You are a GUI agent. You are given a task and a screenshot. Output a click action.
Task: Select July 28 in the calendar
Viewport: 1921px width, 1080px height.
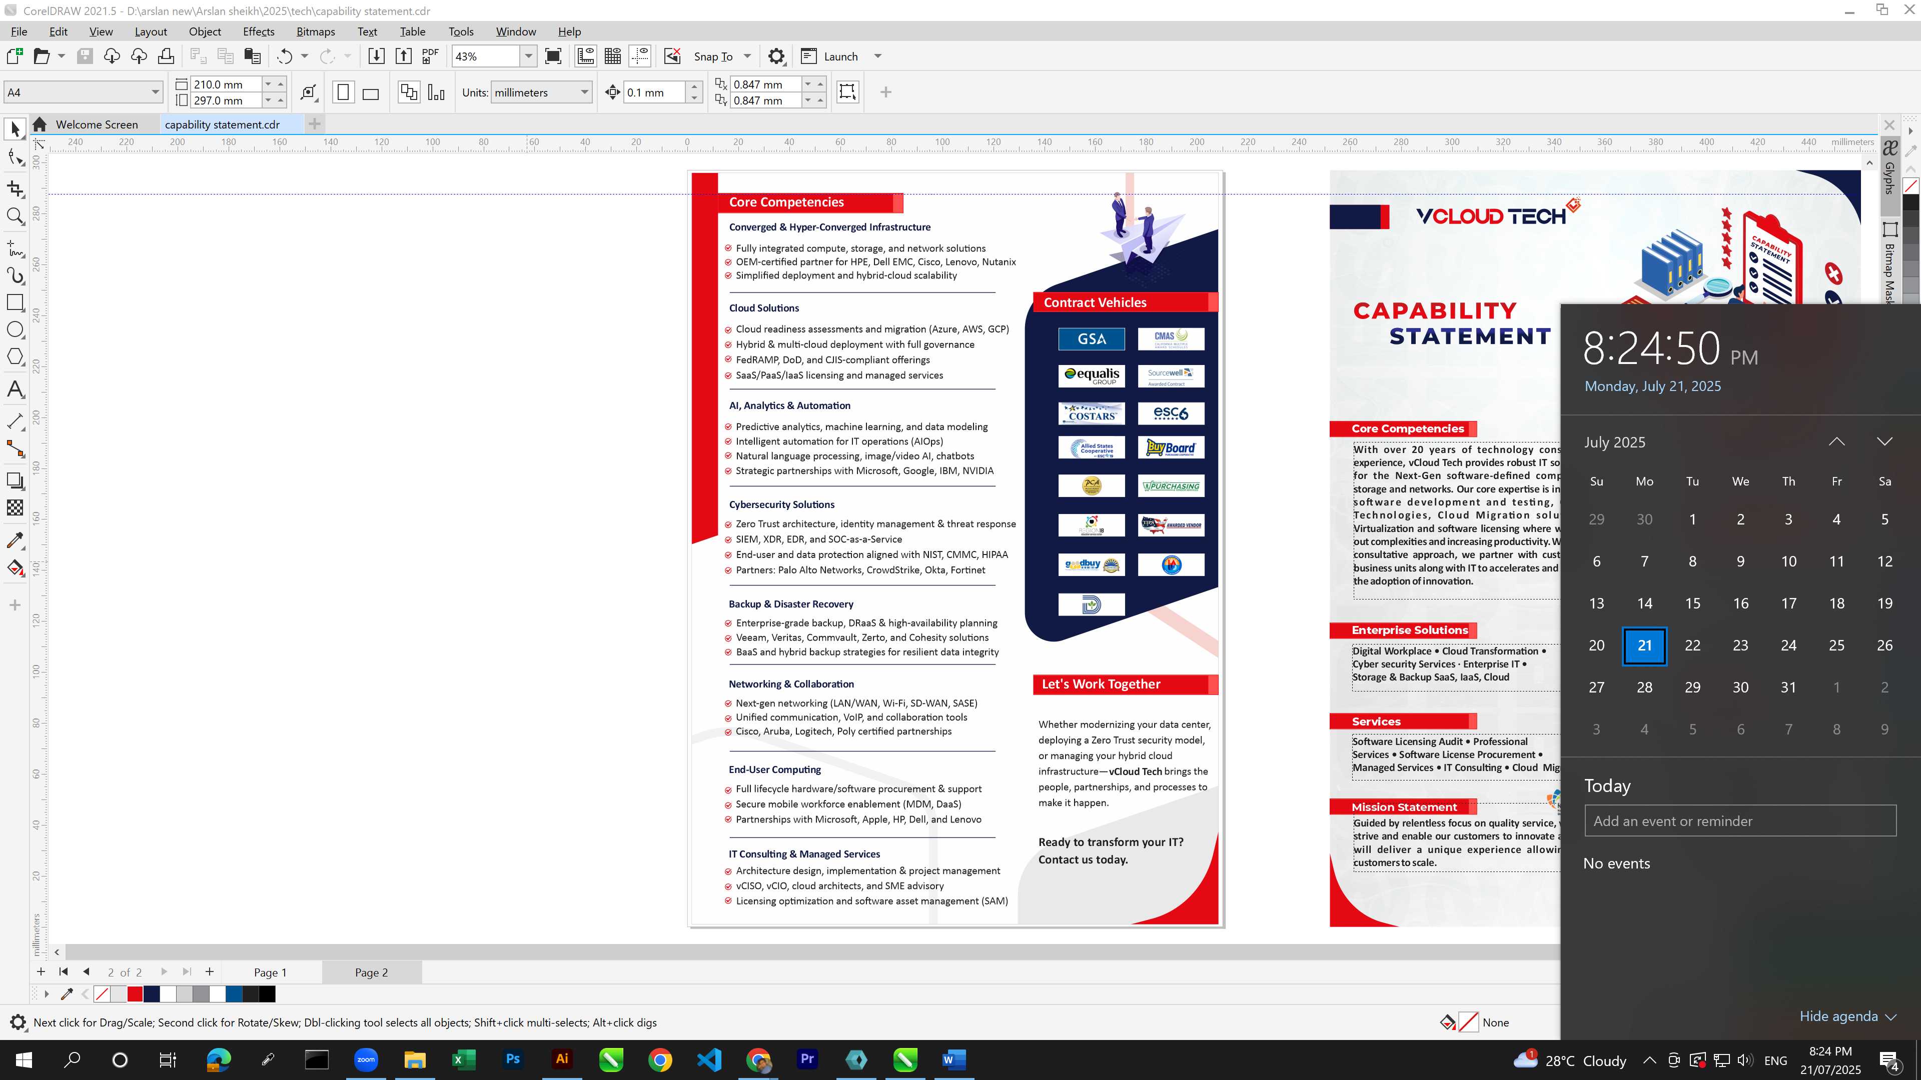point(1644,687)
